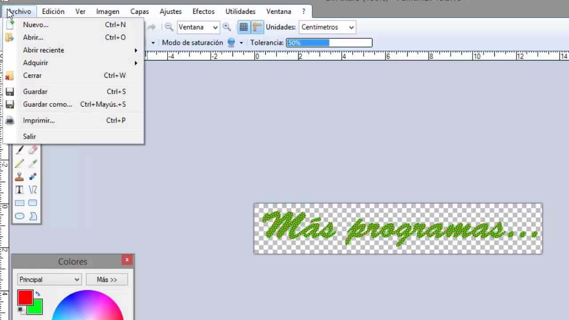The width and height of the screenshot is (569, 320).
Task: Click the zoom out magnifier icon
Action: [169, 27]
